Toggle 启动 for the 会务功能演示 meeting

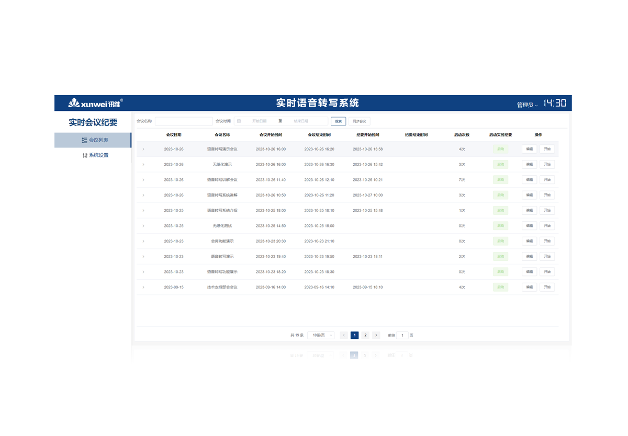click(x=500, y=241)
